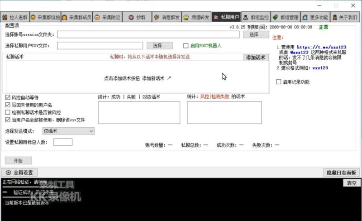This screenshot has height=221, width=362.
Task: Open the 拉人进群 tab
Action: (x=15, y=17)
